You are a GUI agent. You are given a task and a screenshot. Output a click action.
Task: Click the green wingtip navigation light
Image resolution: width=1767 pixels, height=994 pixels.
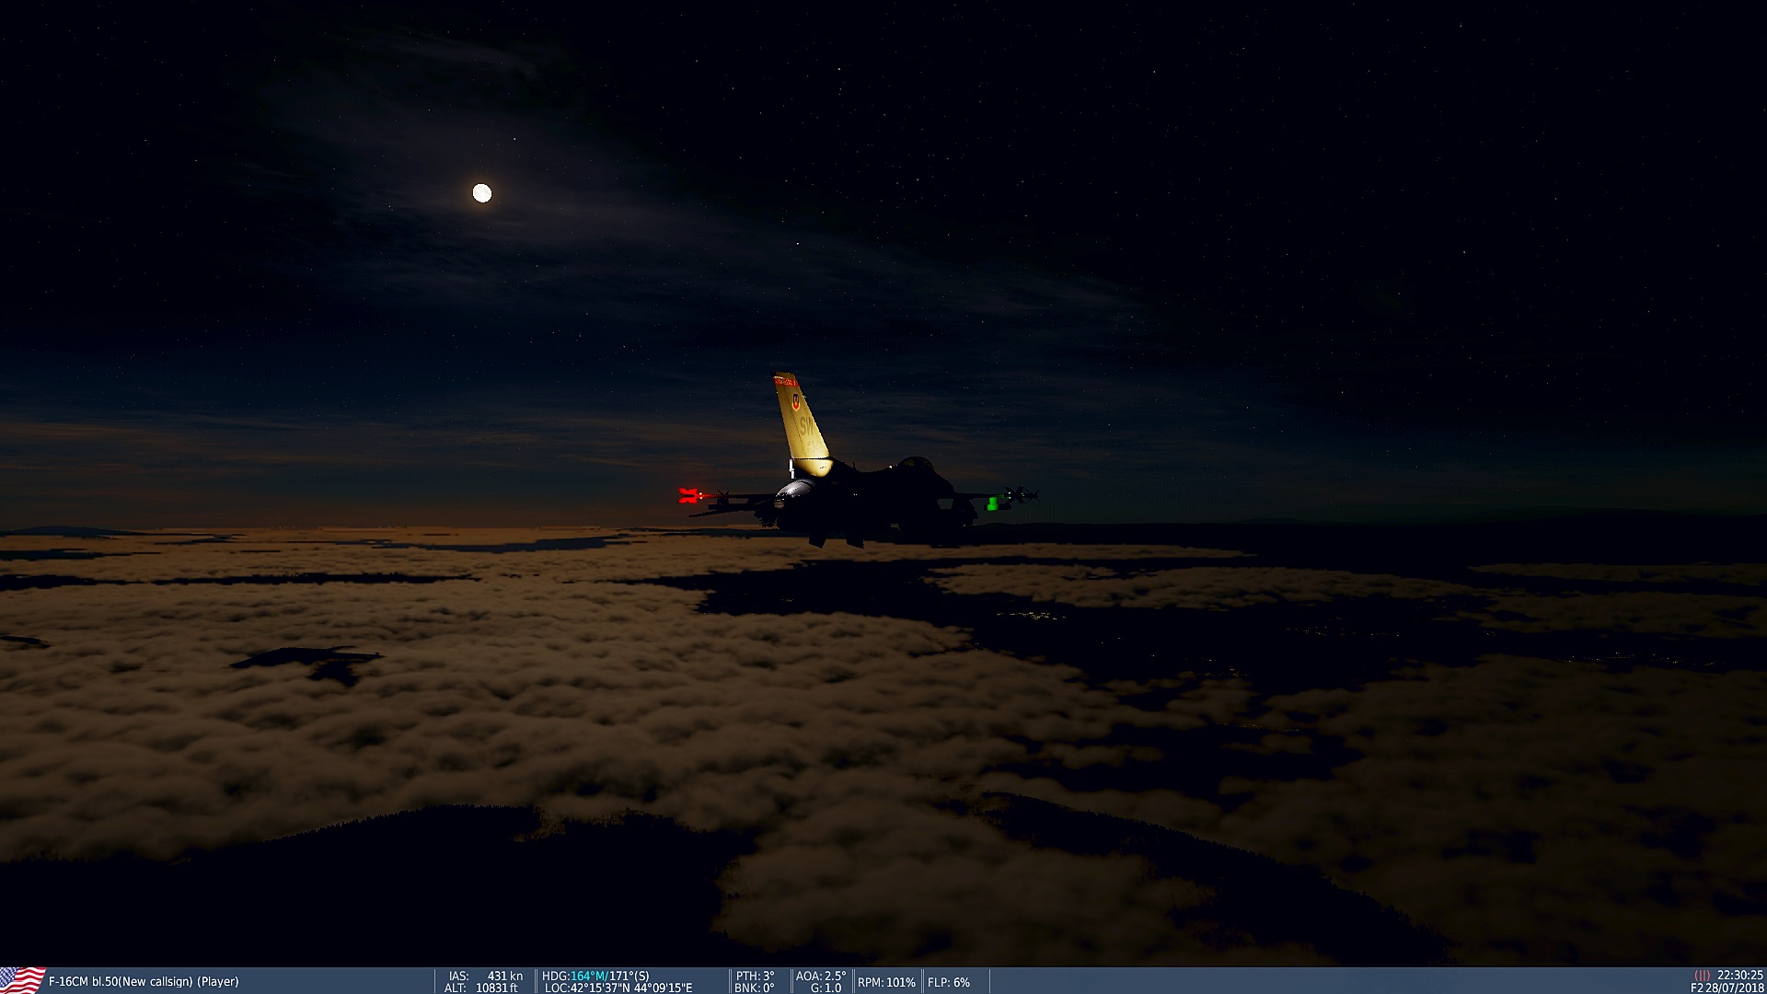pos(993,503)
